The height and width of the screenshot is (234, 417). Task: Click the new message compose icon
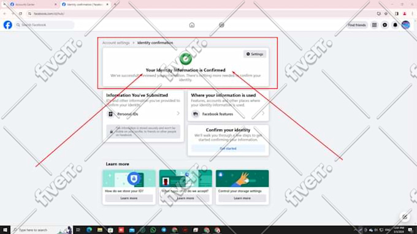click(x=405, y=217)
